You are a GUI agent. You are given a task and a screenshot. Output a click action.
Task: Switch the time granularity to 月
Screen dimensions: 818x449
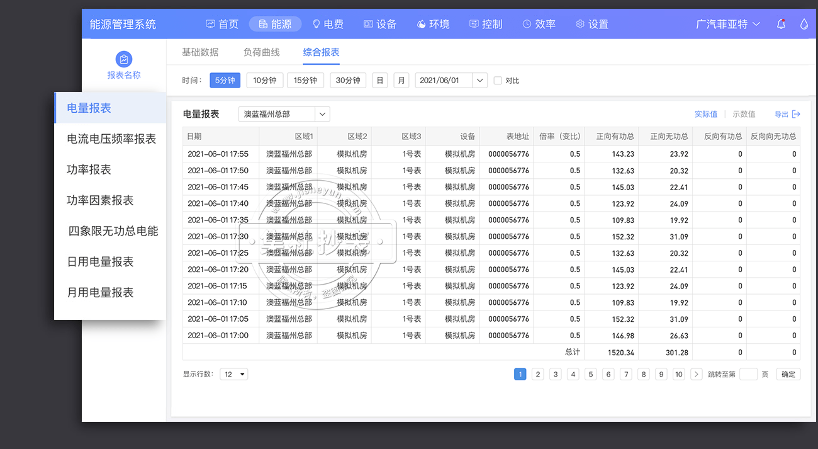401,81
